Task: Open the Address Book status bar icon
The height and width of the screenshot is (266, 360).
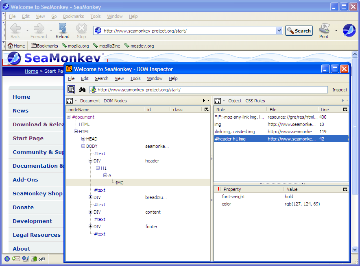Action: click(x=34, y=259)
